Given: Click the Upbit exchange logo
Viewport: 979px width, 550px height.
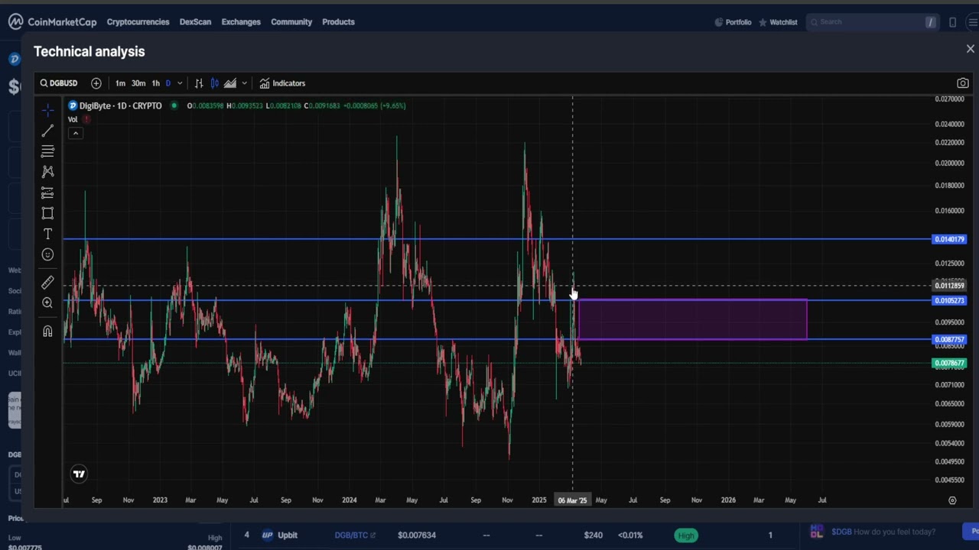Looking at the screenshot, I should tap(268, 535).
